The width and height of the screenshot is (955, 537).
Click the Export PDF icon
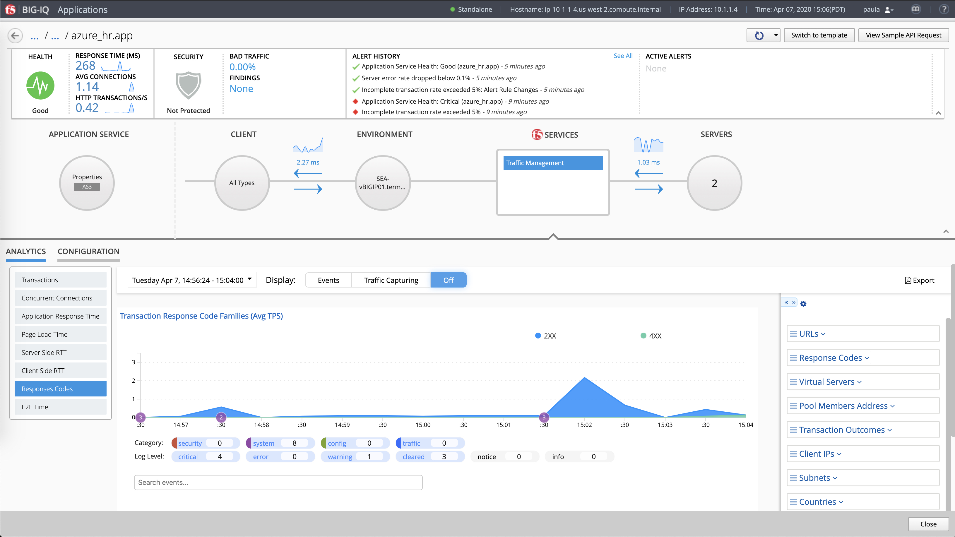(x=908, y=281)
